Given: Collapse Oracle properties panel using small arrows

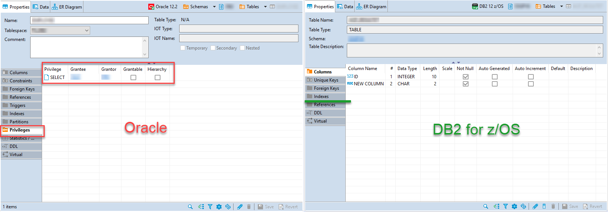Looking at the screenshot, I should [152, 63].
